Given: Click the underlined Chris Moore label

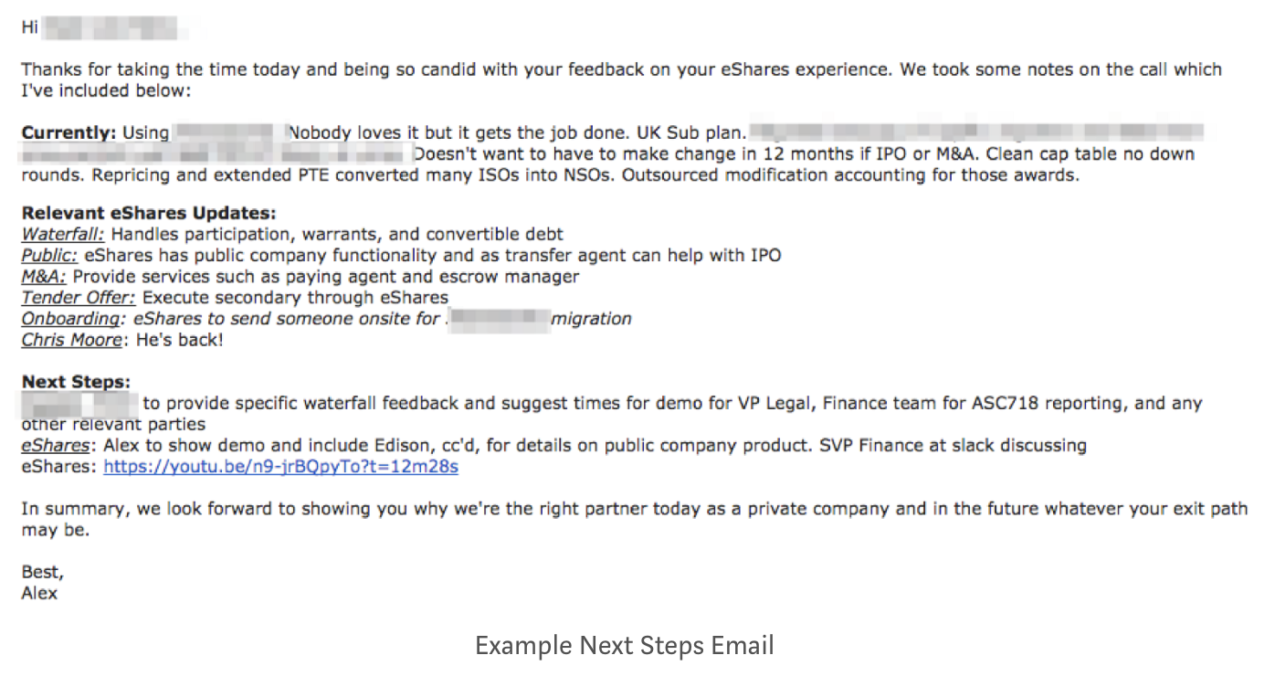Looking at the screenshot, I should pyautogui.click(x=70, y=340).
